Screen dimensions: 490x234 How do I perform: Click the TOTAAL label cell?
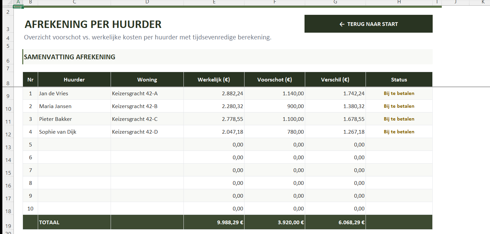74,222
